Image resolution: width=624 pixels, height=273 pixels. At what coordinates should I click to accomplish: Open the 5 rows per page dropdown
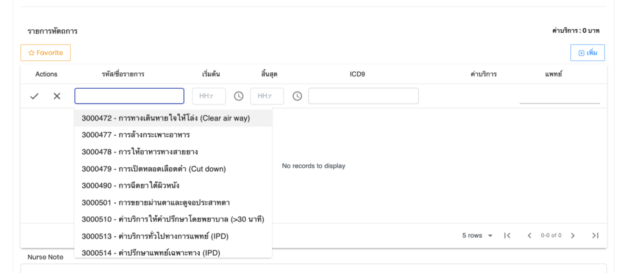pyautogui.click(x=477, y=235)
